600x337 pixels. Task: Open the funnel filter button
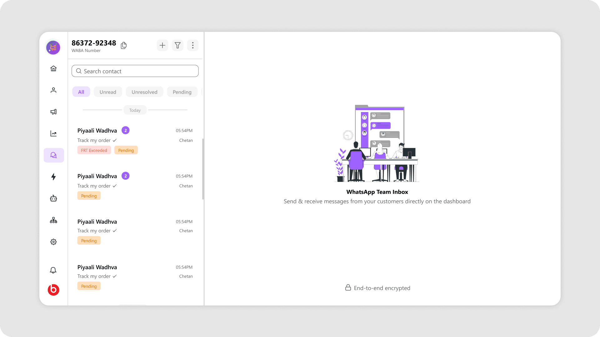(x=177, y=45)
